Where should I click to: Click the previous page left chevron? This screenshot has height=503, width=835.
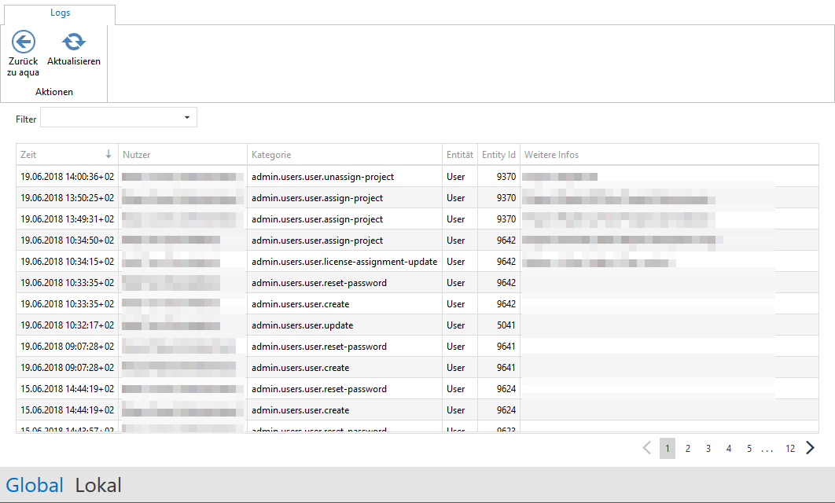(647, 448)
